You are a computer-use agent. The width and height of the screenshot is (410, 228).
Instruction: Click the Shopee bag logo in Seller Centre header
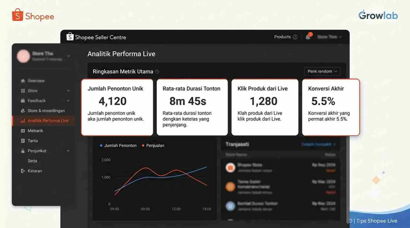(x=70, y=37)
